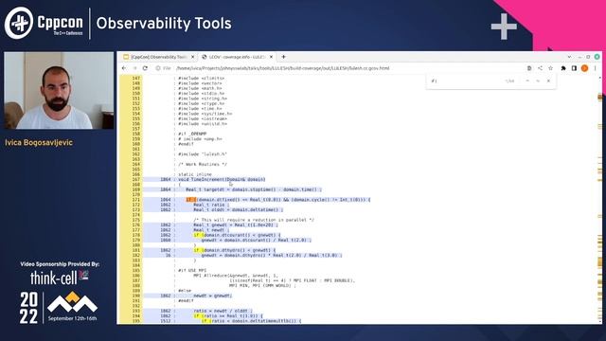
Task: Click the newdt = gnewdt line
Action: coord(212,296)
